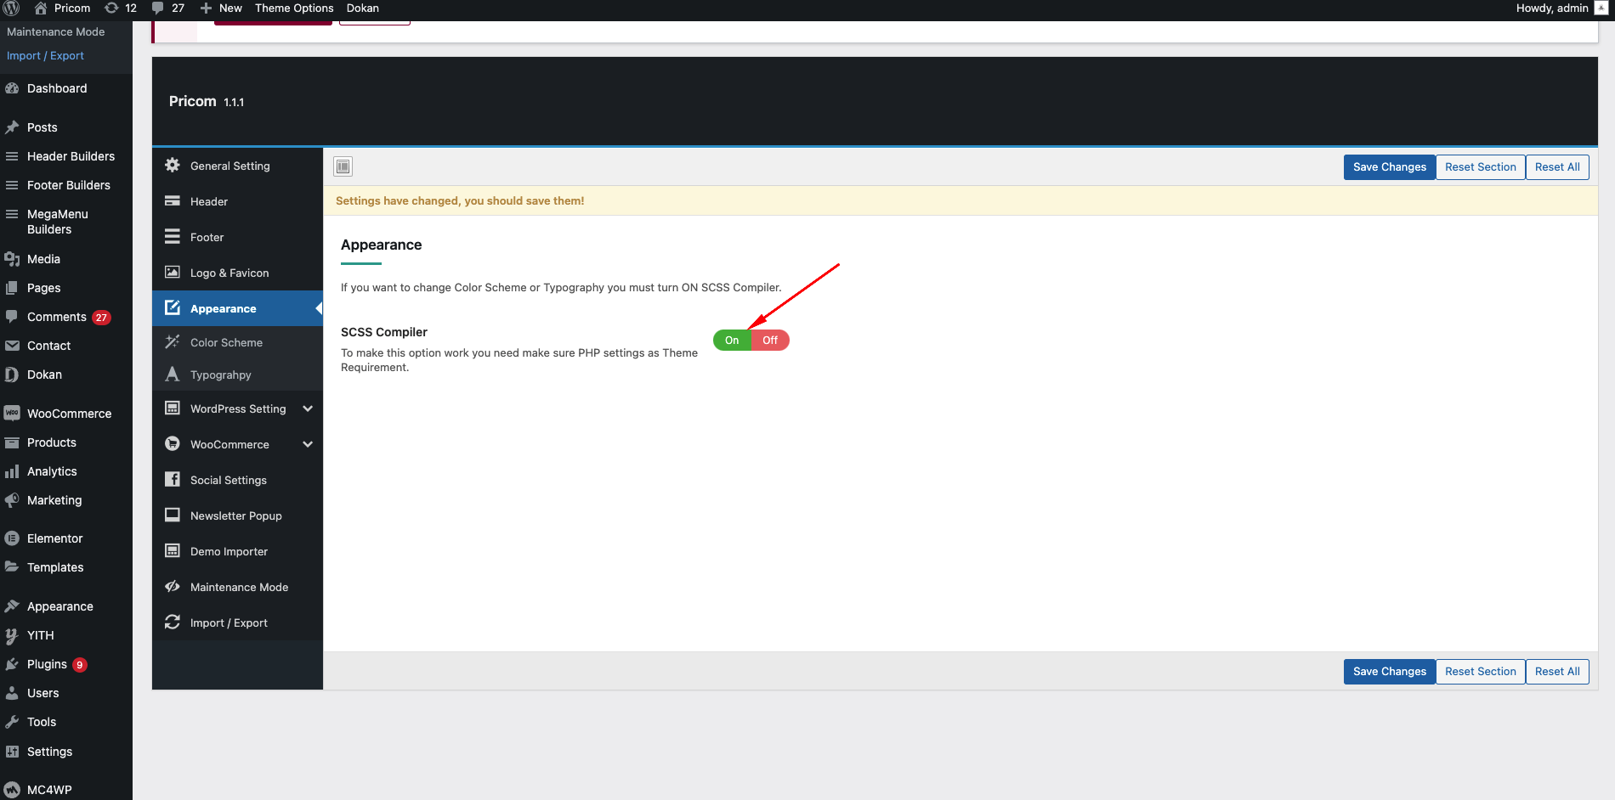1615x800 pixels.
Task: Expand the WooCommerce submenu chevron in theme panel
Action: pos(308,444)
